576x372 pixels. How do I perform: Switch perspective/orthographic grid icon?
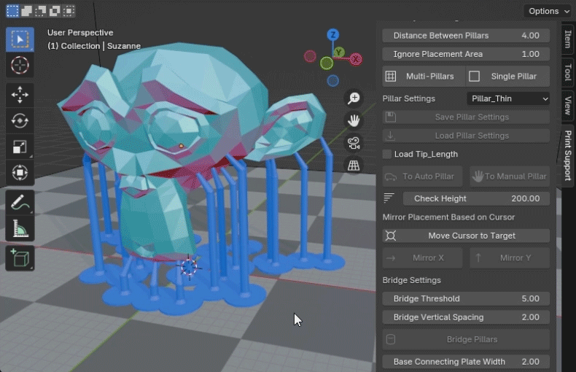point(354,166)
